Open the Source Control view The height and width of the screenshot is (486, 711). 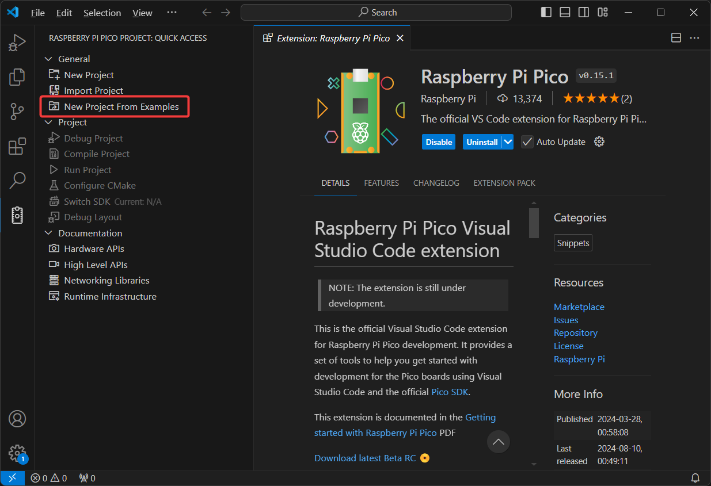17,112
